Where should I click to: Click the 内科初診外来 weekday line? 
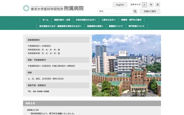tap(44, 50)
